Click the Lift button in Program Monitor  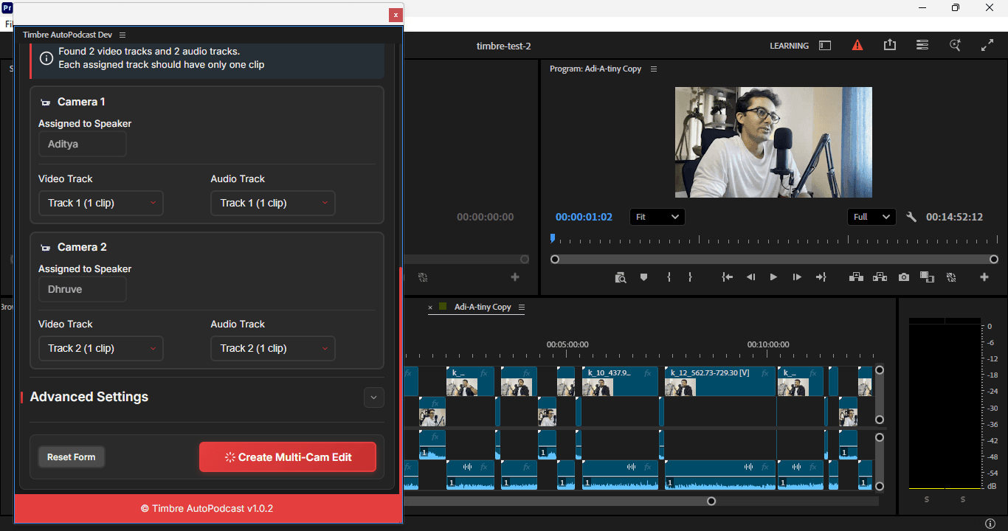(856, 277)
